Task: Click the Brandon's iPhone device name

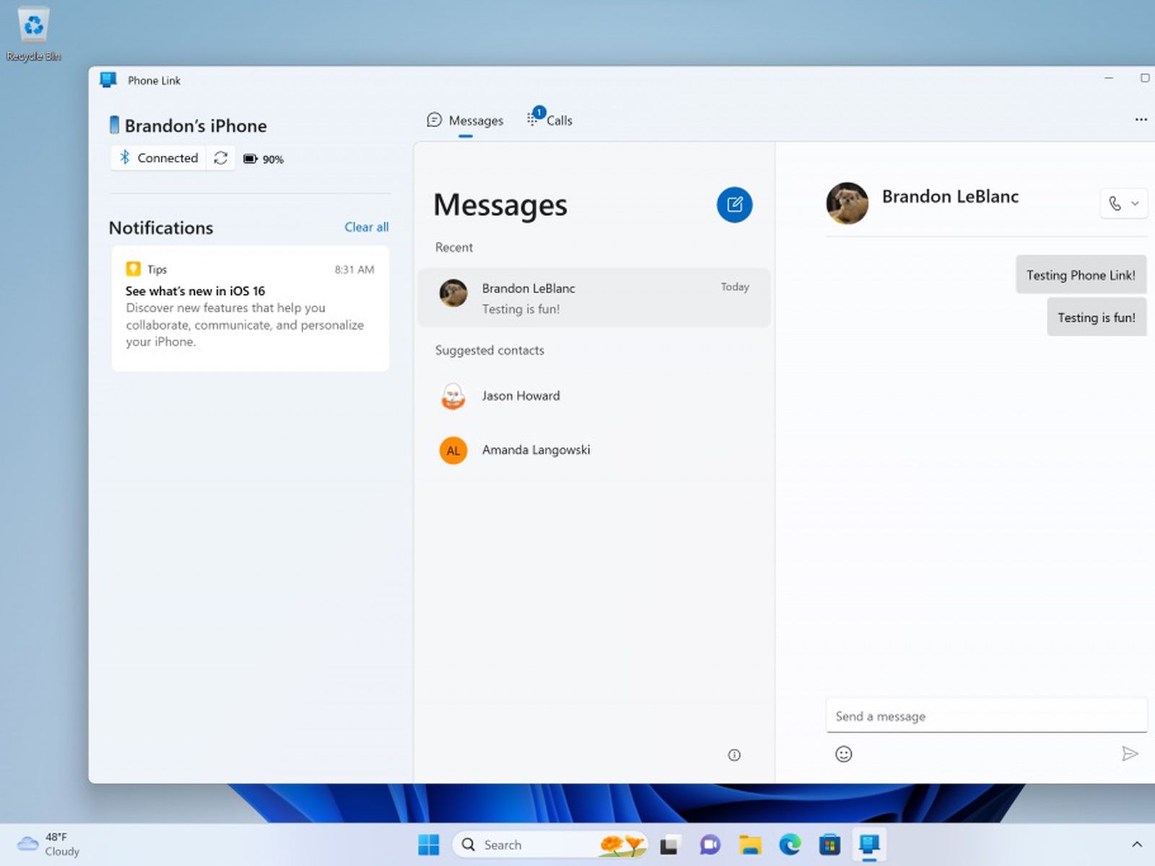Action: [196, 126]
